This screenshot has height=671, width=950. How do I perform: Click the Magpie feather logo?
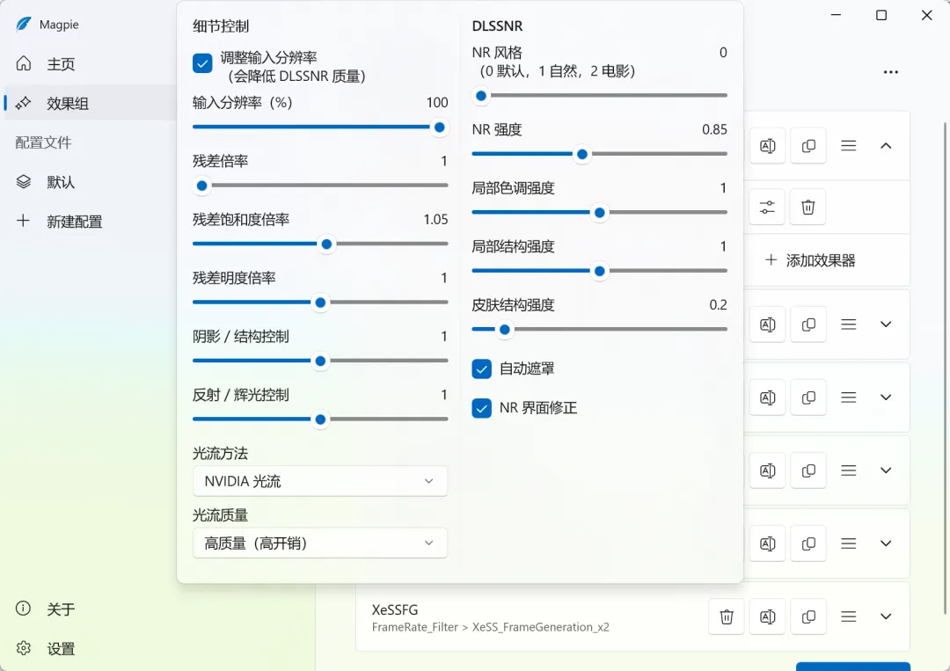pos(23,25)
